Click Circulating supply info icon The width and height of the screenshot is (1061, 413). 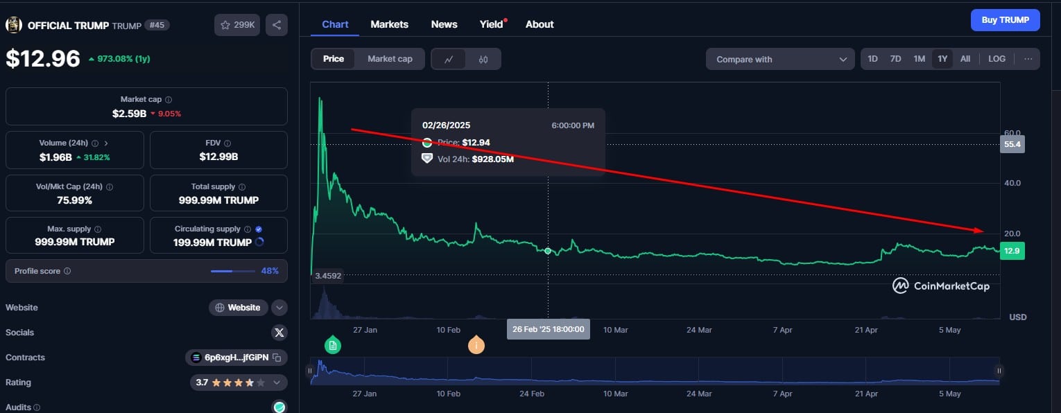pyautogui.click(x=248, y=229)
